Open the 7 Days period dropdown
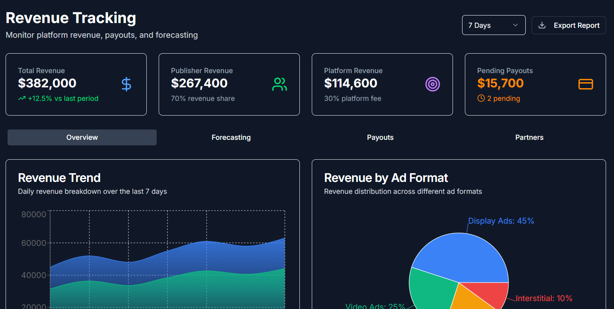This screenshot has width=614, height=309. 494,25
